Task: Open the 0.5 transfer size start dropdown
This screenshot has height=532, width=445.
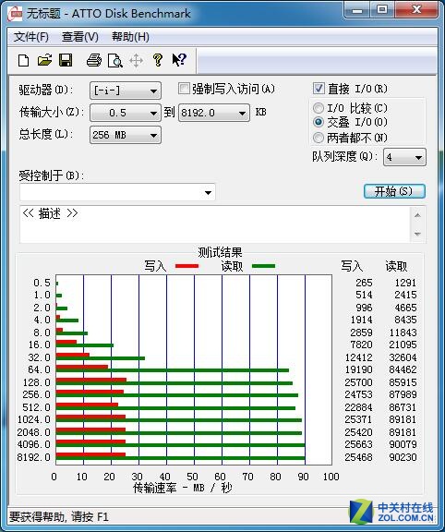Action: [126, 113]
